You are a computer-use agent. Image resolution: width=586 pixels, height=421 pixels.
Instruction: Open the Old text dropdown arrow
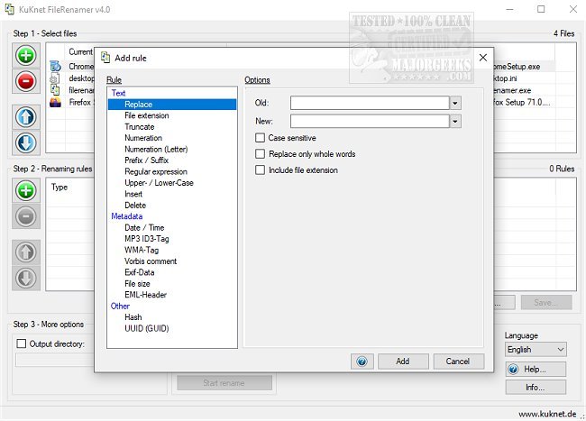click(x=455, y=103)
